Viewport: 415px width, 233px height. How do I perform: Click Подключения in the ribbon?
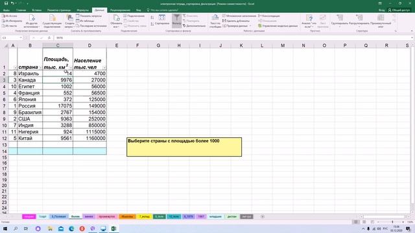tap(134, 16)
